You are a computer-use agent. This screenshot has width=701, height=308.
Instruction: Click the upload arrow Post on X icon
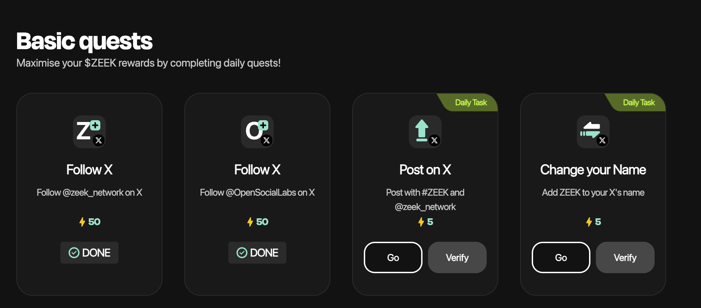click(x=425, y=132)
